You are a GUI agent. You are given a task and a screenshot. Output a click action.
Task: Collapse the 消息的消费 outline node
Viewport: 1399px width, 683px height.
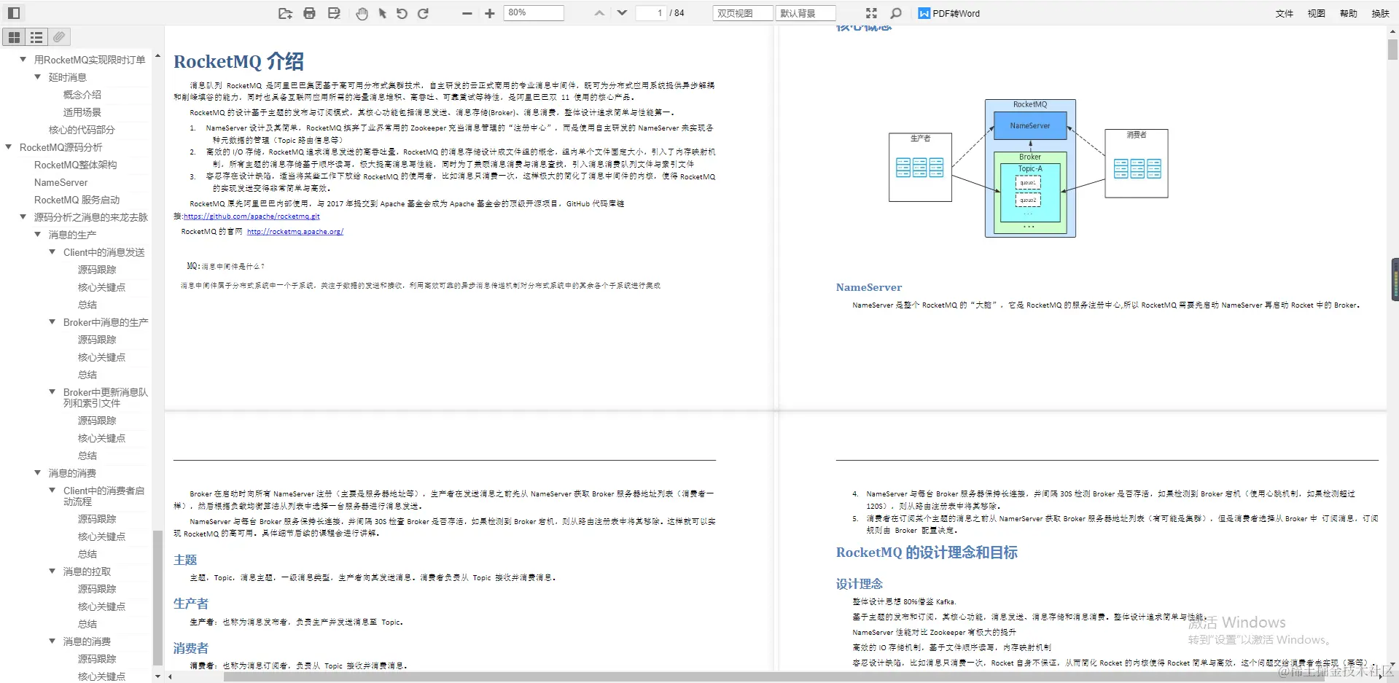(38, 472)
